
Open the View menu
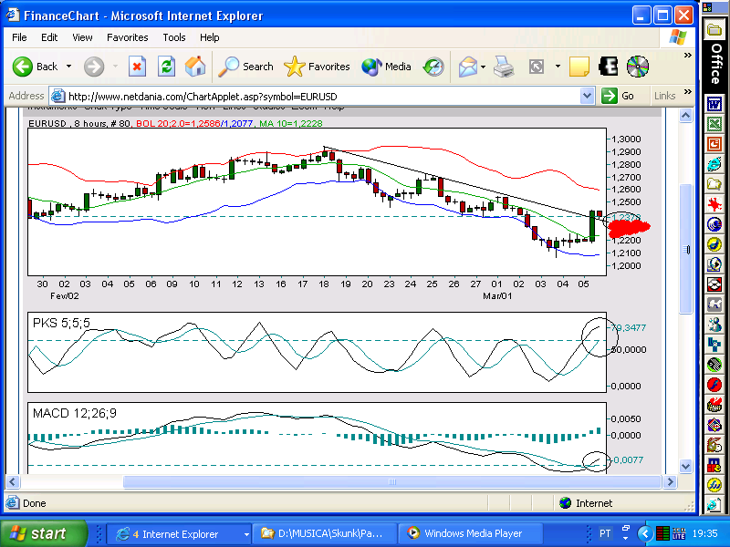(82, 37)
